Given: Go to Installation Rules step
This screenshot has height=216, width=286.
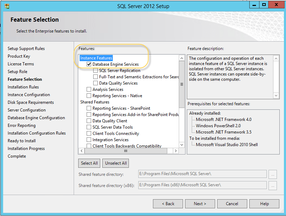Looking at the screenshot, I should tap(23, 87).
